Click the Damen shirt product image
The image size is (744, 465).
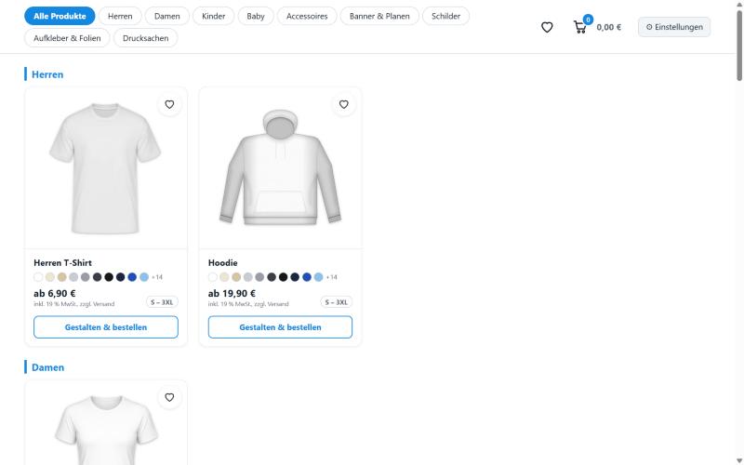tap(106, 423)
